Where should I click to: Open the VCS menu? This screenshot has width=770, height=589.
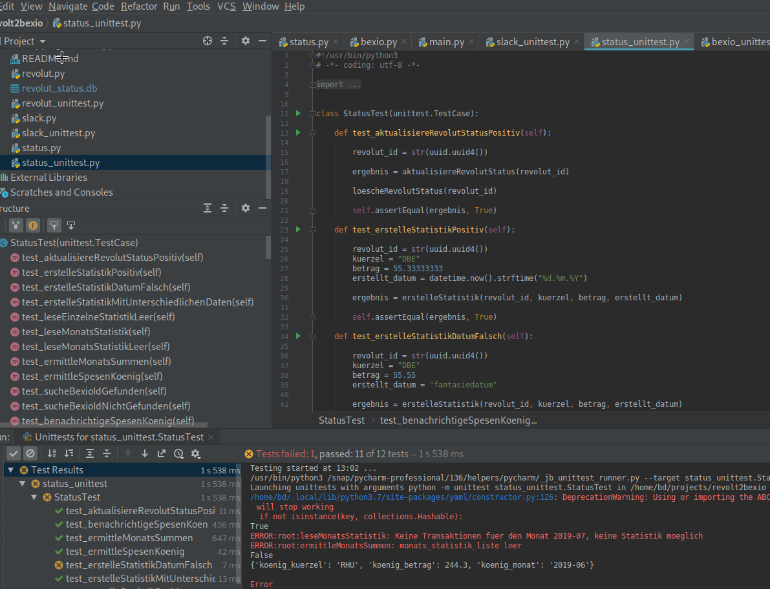(x=226, y=6)
